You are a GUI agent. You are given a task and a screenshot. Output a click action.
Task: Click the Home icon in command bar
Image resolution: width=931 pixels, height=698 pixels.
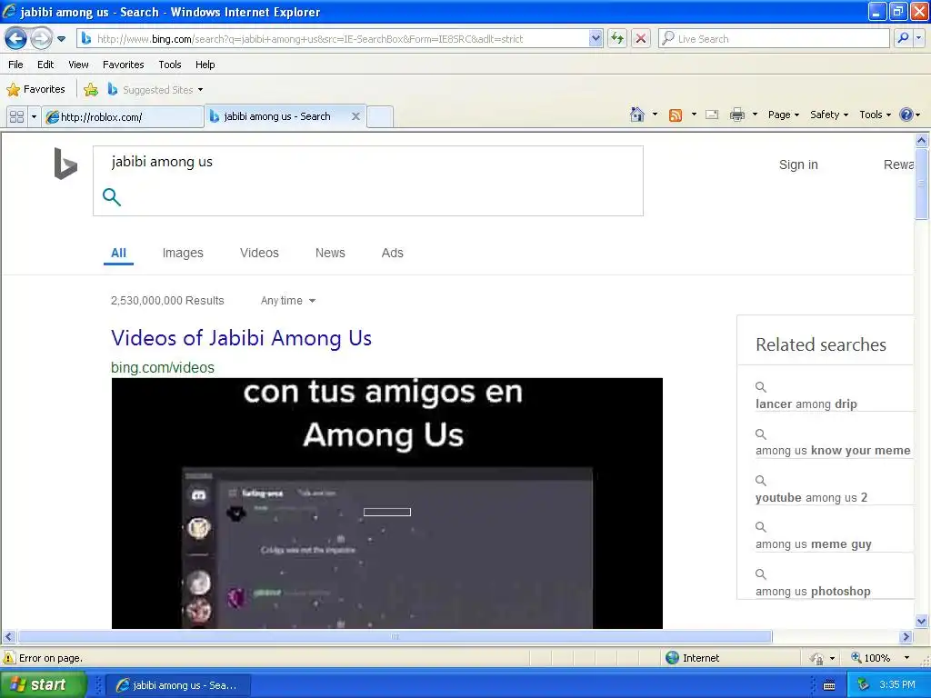[x=637, y=115]
